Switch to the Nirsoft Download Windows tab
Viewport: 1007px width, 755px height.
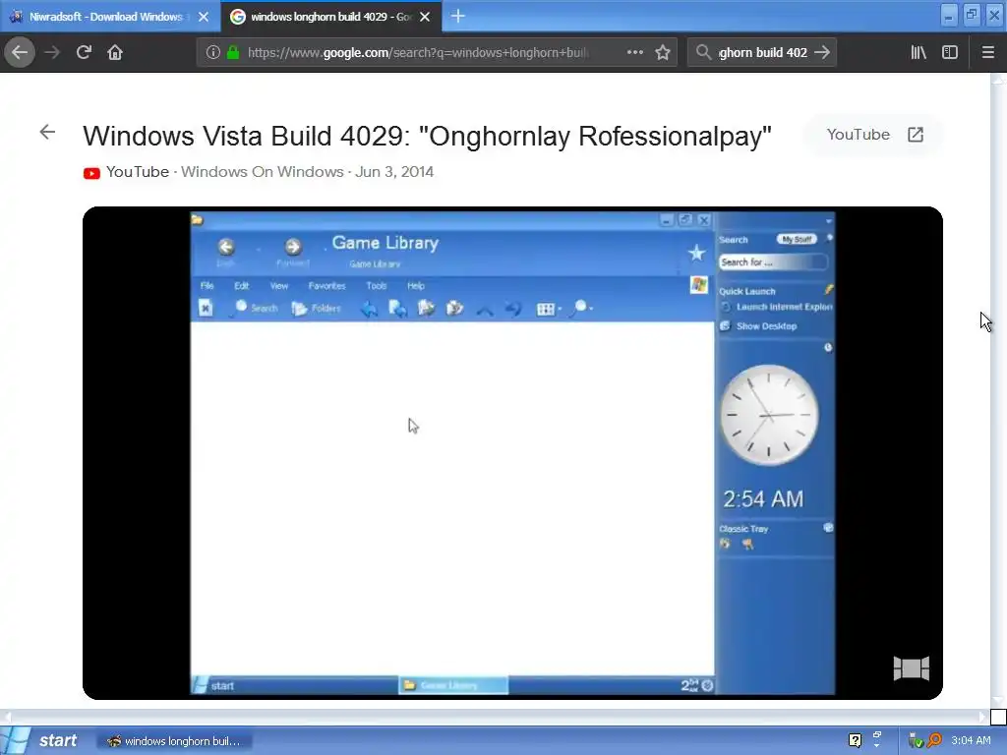[110, 17]
